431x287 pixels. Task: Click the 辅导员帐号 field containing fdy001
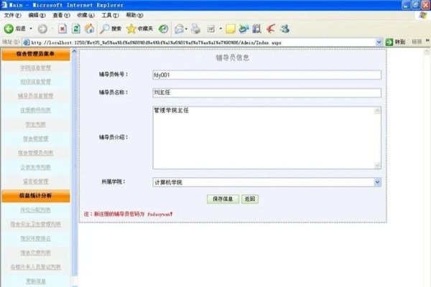click(x=267, y=75)
